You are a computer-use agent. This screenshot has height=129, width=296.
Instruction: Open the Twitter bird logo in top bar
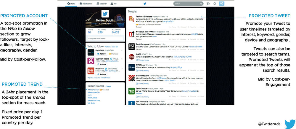coord(145,4)
